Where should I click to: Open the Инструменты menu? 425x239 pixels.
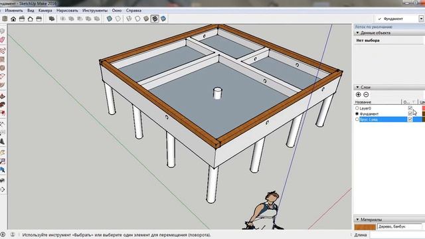[x=95, y=11]
